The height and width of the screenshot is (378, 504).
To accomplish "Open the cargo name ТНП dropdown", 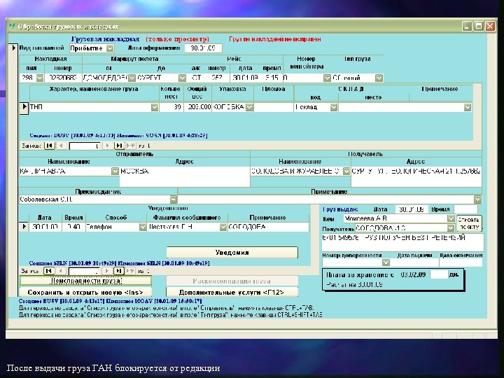I will pos(155,107).
